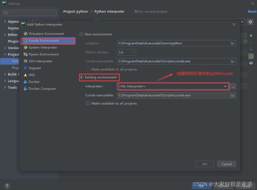Choose Docker interpreter option
Screen dimensions: 257x190
pyautogui.click(x=31, y=82)
